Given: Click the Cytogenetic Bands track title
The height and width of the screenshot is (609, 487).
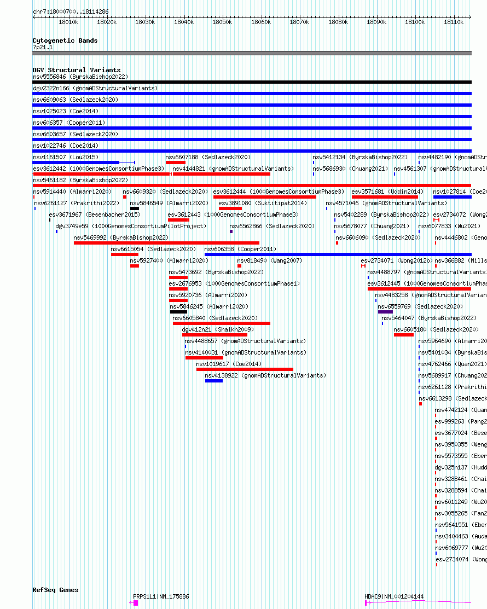Looking at the screenshot, I should coord(65,40).
